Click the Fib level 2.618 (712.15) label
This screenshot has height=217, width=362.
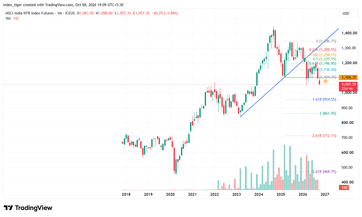tap(324, 136)
